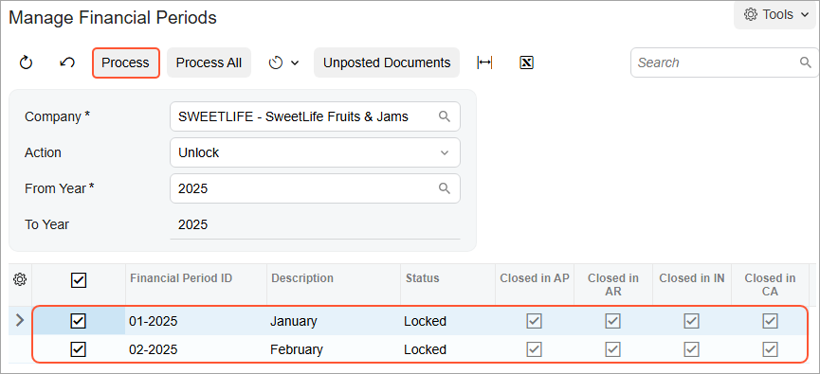
Task: Click the Unposted Documents button
Action: pyautogui.click(x=387, y=62)
